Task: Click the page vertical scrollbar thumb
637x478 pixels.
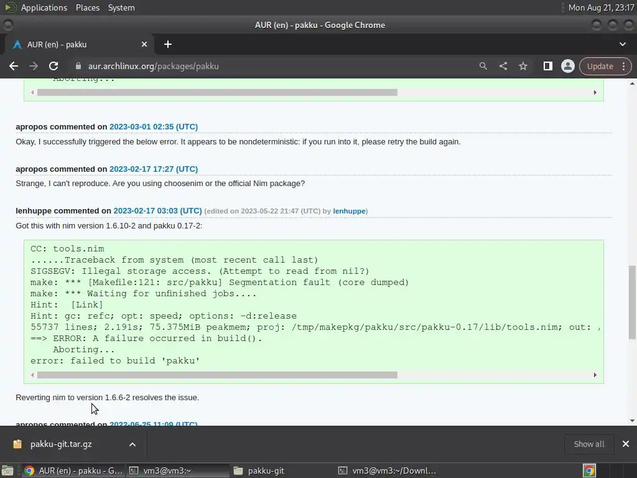Action: pos(632,302)
